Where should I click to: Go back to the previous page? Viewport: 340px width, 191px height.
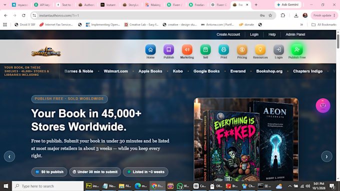[5, 15]
